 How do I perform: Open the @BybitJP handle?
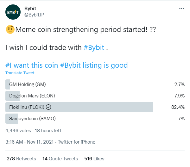click(34, 15)
